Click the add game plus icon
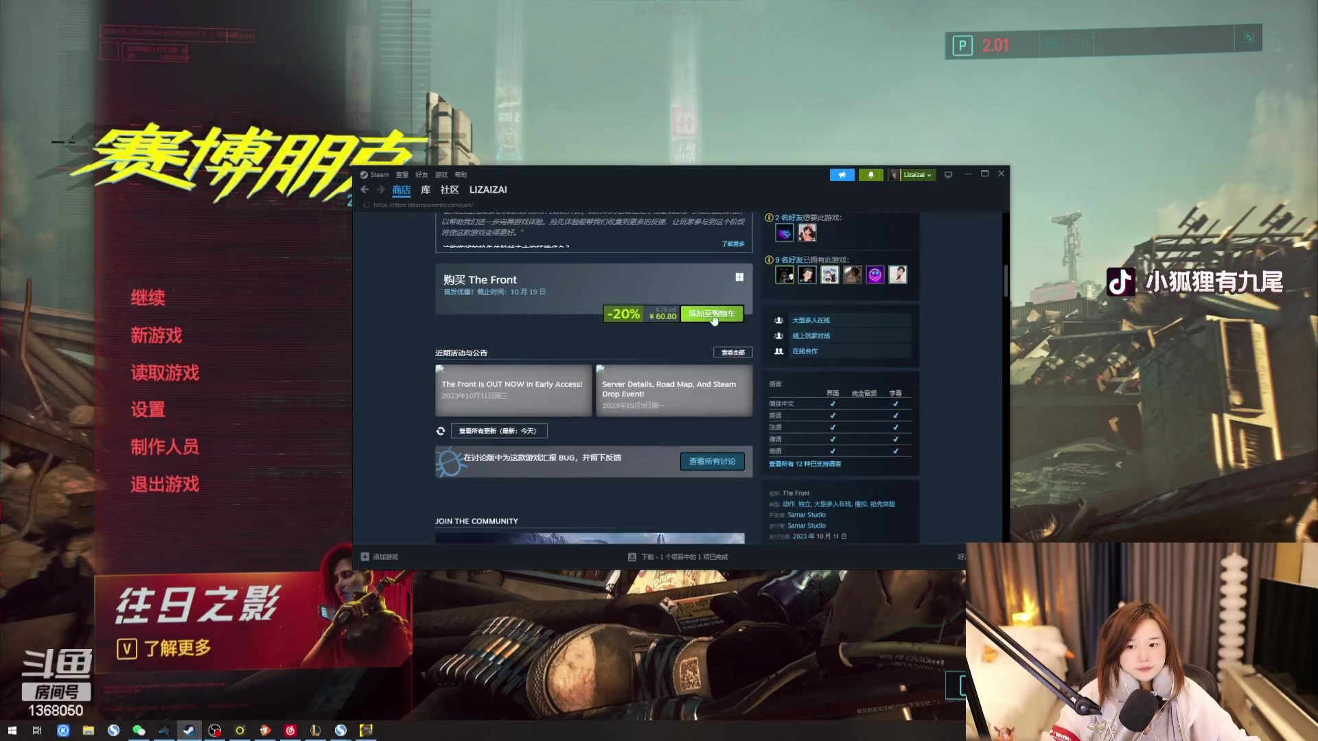This screenshot has height=741, width=1318. [365, 557]
